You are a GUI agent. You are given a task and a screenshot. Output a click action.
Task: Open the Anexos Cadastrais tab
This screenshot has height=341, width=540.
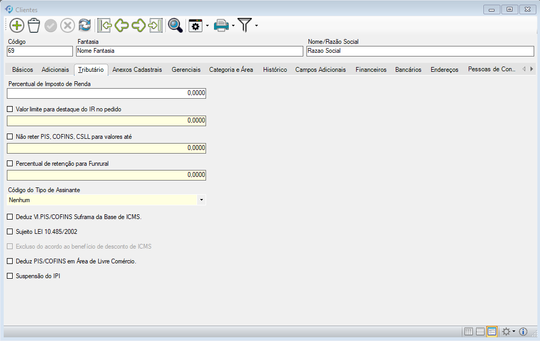tap(137, 70)
